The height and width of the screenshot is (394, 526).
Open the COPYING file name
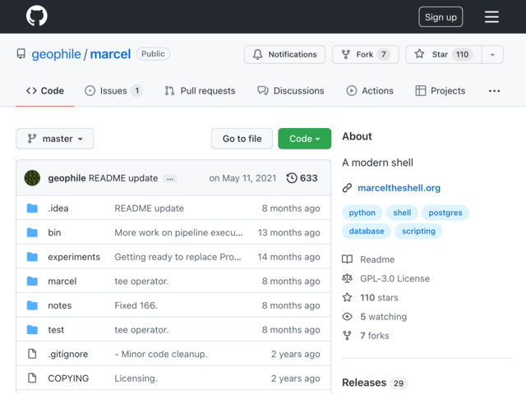68,378
